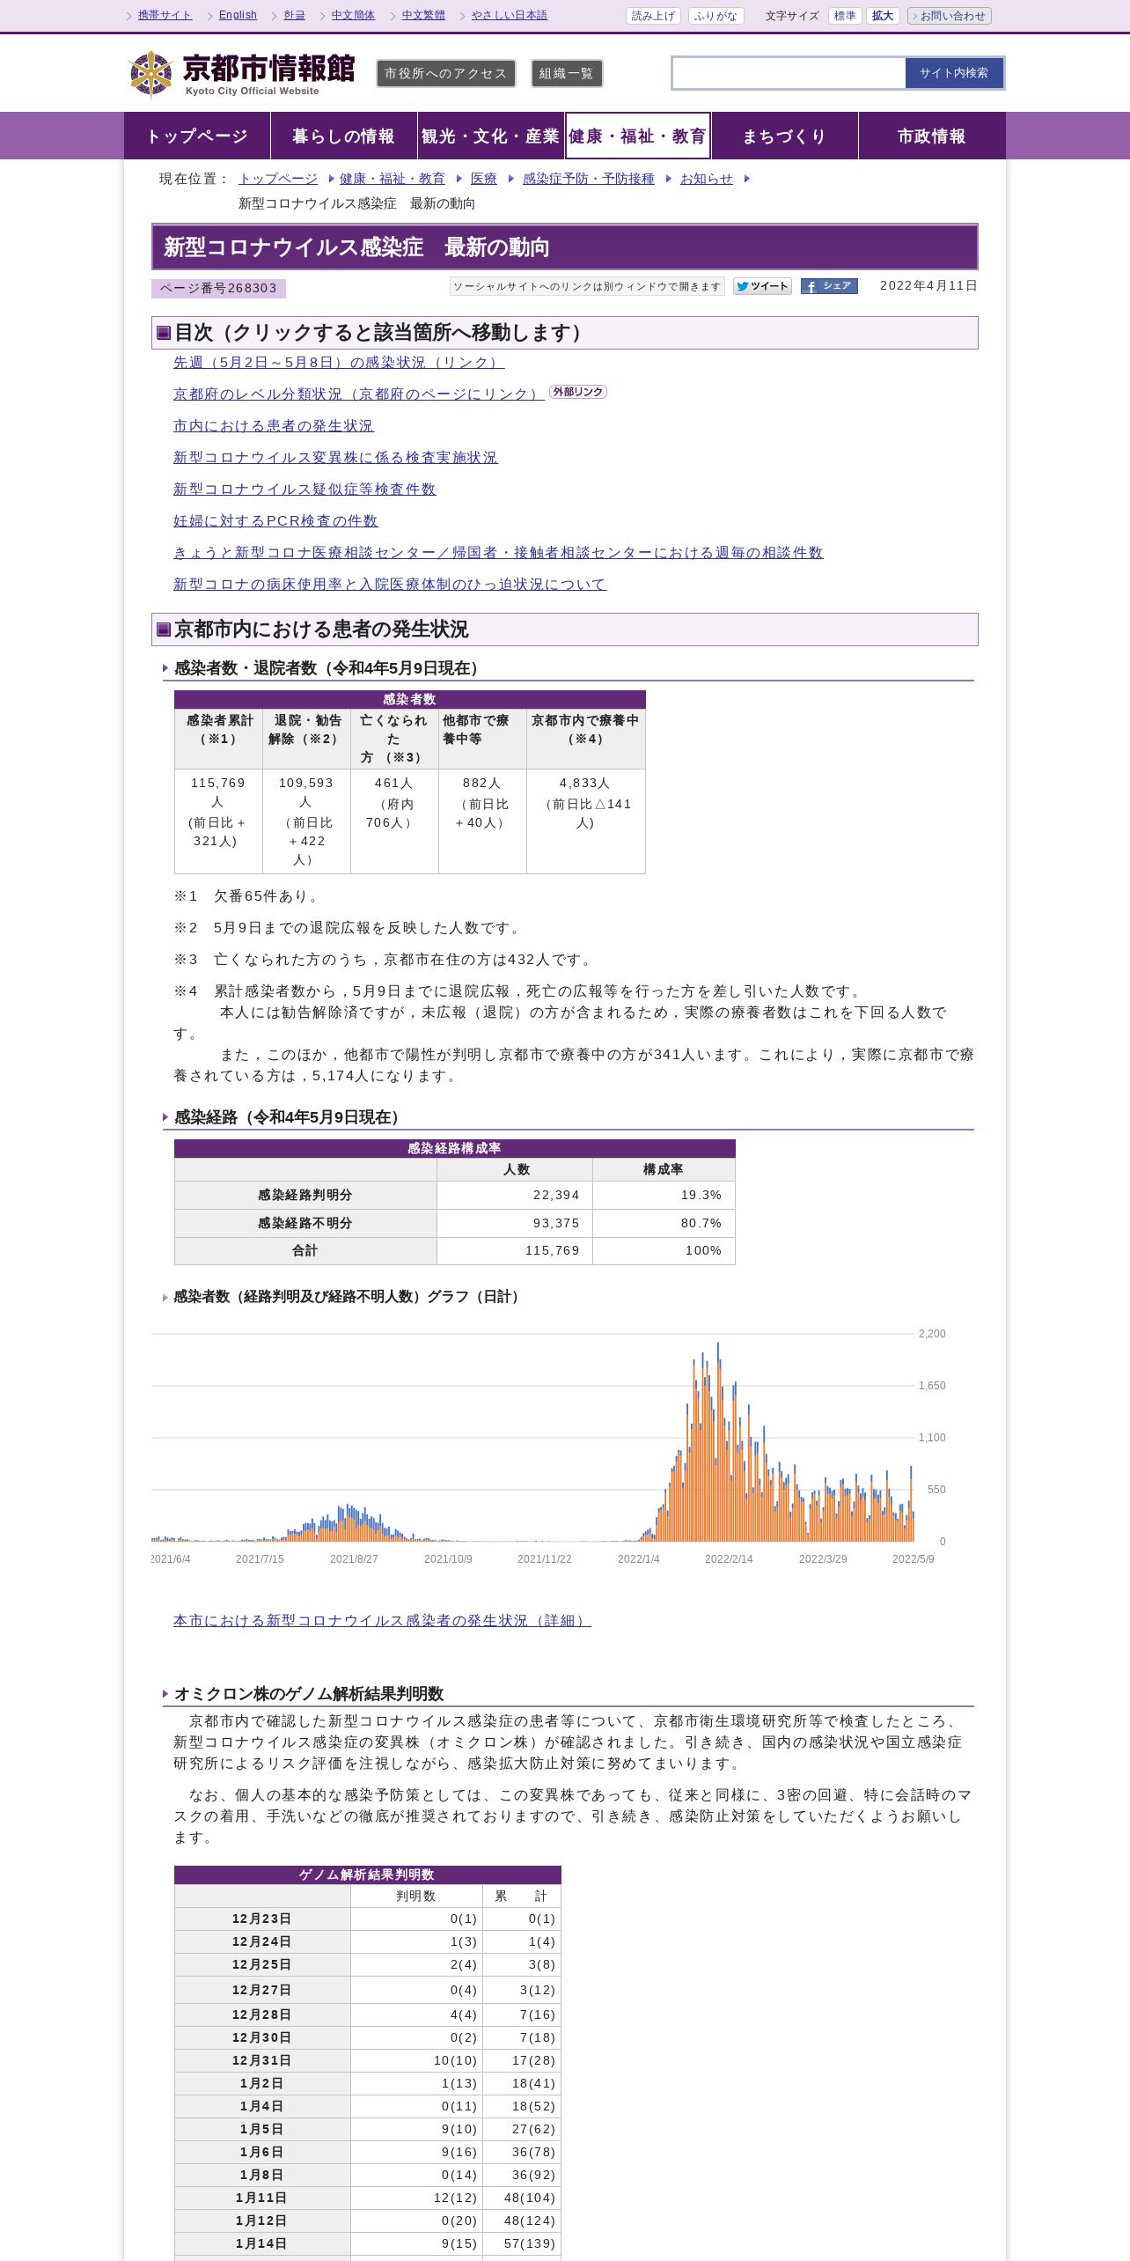Click 市役所へのアクセス button
This screenshot has width=1130, height=2261.
(x=446, y=74)
